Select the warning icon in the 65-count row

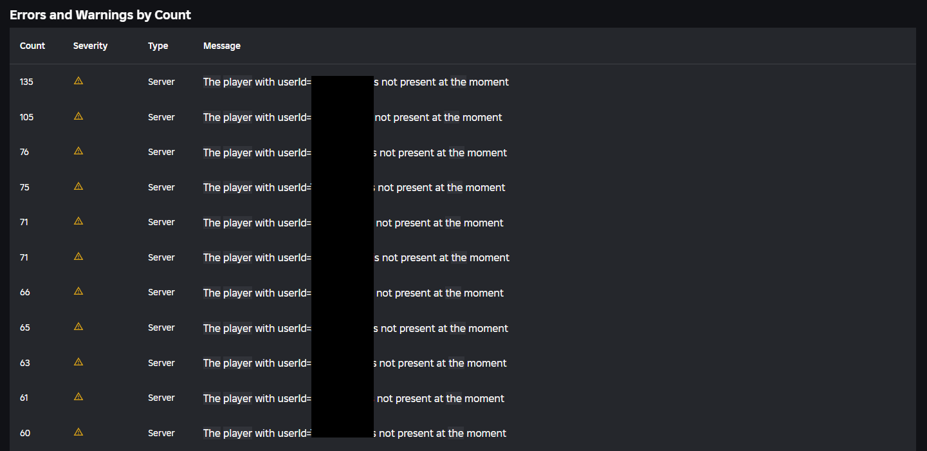(x=78, y=327)
